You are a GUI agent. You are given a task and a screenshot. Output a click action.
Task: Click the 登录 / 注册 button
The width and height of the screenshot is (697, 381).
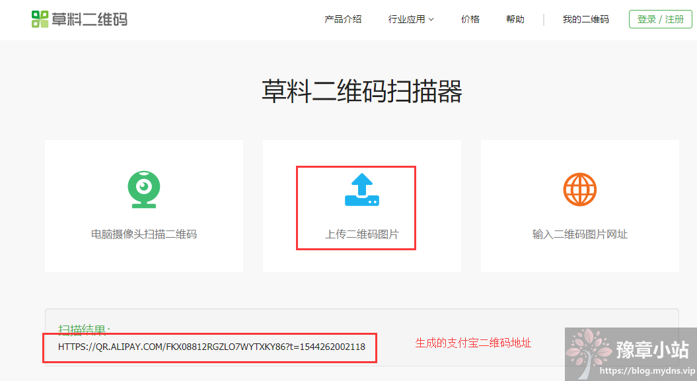660,19
